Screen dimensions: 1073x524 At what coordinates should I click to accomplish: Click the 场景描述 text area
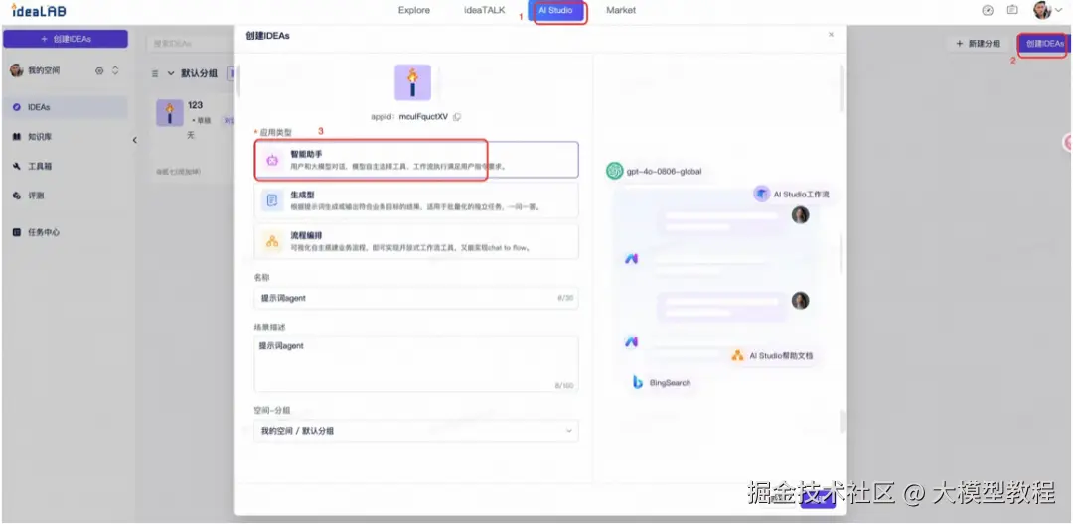coord(416,364)
